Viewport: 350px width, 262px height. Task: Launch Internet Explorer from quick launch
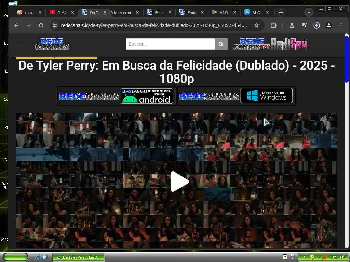coord(37,257)
